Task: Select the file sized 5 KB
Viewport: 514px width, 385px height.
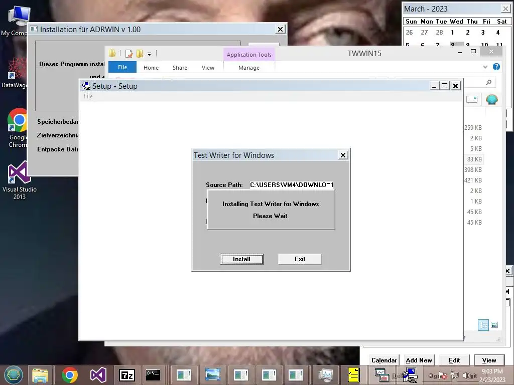Action: 476,148
